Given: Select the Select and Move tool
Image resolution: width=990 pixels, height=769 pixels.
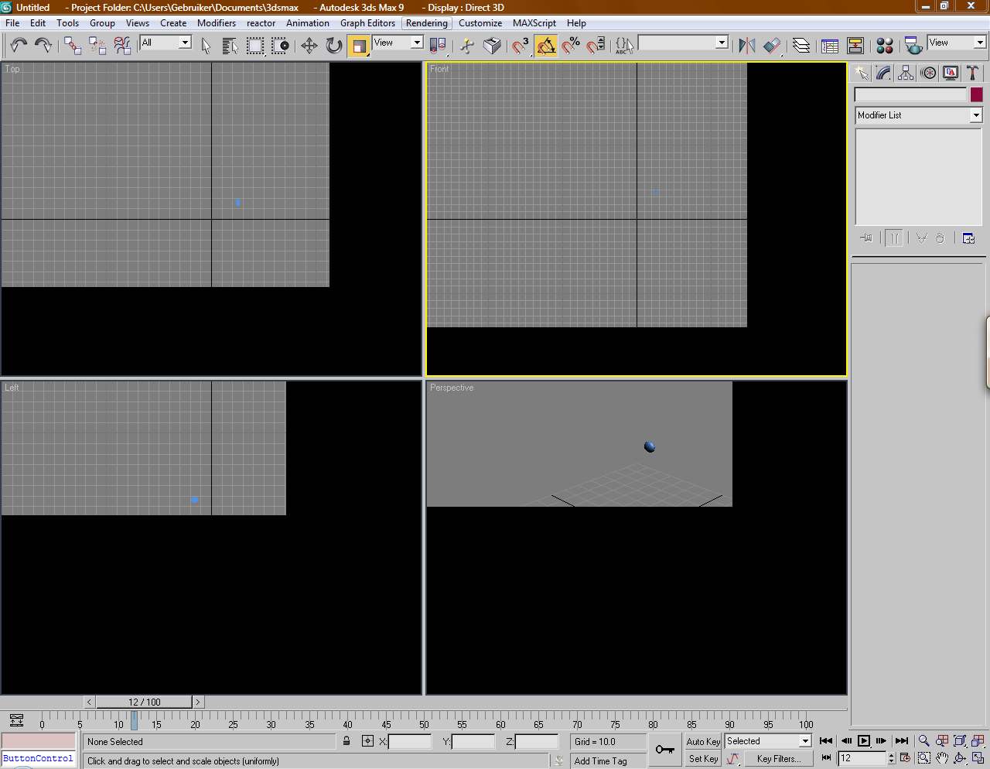Looking at the screenshot, I should [x=309, y=46].
